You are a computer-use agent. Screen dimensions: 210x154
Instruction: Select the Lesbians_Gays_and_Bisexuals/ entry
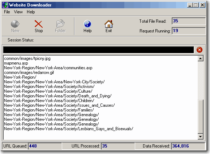pyautogui.click(x=69, y=129)
